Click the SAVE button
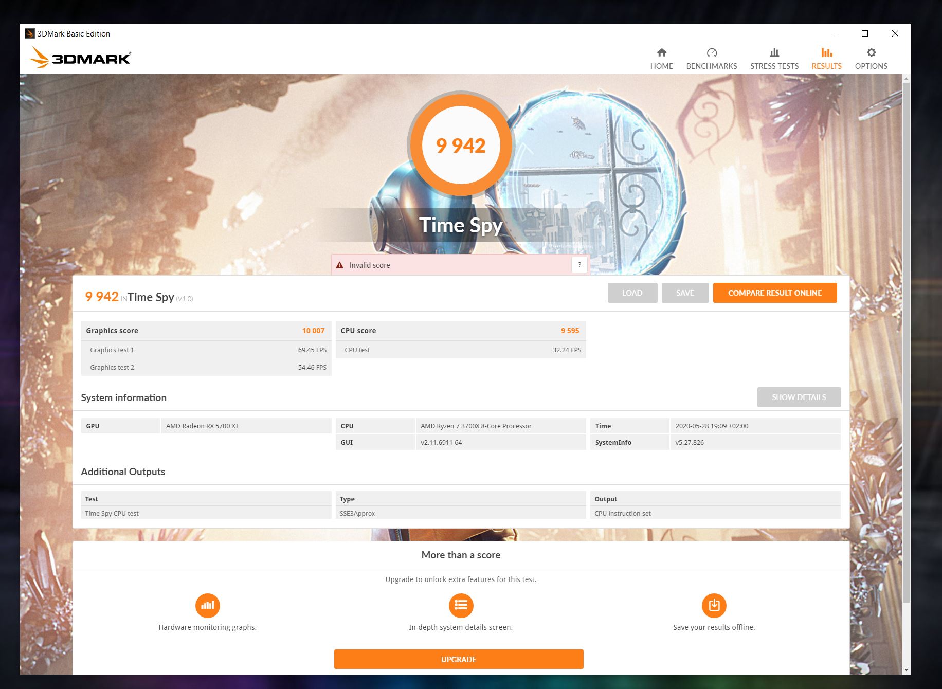Screen dimensions: 942x689 (685, 293)
